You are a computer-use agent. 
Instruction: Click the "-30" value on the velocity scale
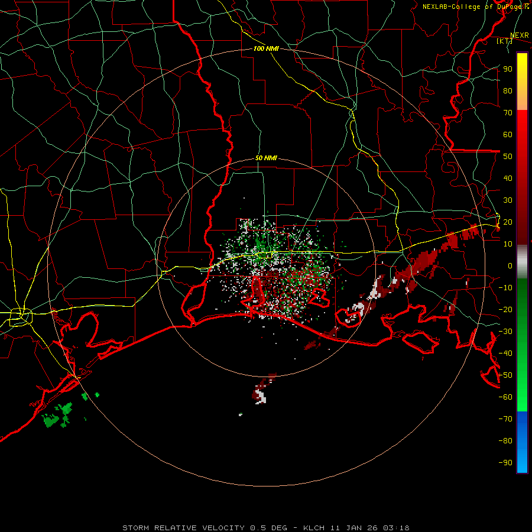[505, 332]
